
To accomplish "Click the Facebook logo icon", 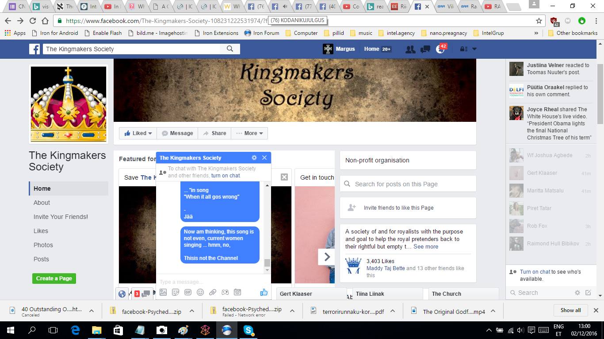I will 34,49.
